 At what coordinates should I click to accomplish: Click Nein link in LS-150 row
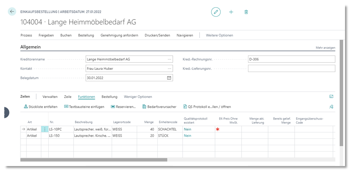coord(188,135)
